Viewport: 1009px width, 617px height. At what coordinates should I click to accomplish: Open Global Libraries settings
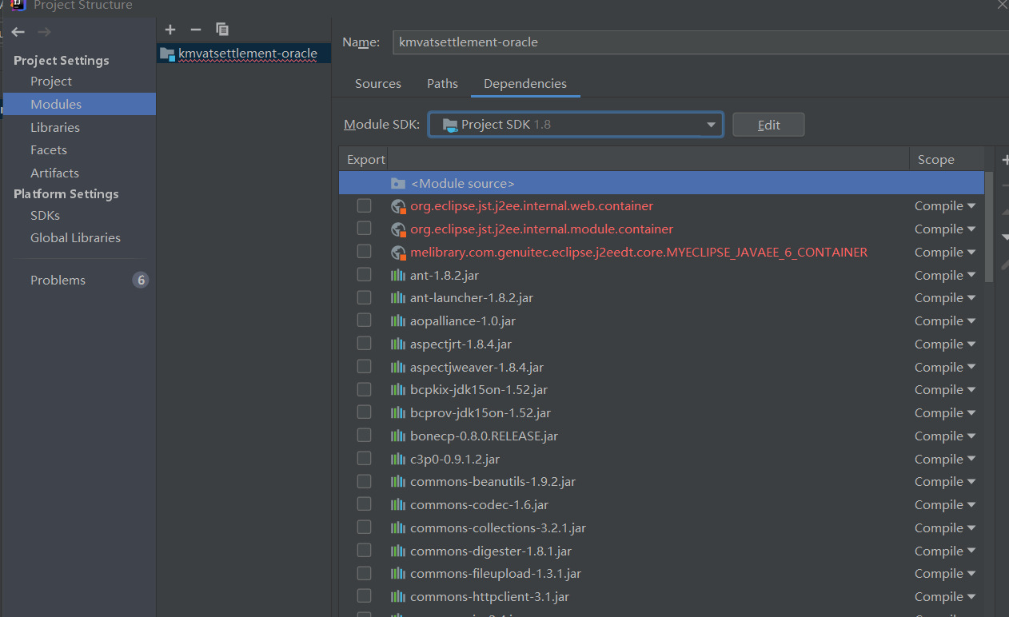click(75, 237)
